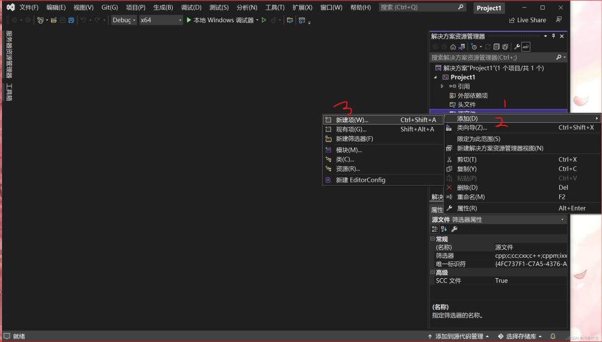Select 新建项(W)... from the submenu
The height and width of the screenshot is (342, 602).
352,120
